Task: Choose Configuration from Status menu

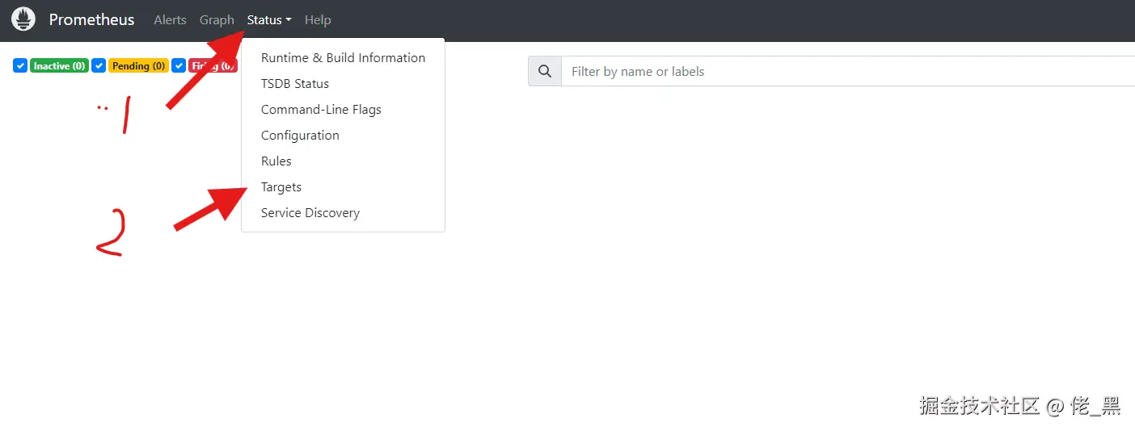Action: pyautogui.click(x=343, y=136)
